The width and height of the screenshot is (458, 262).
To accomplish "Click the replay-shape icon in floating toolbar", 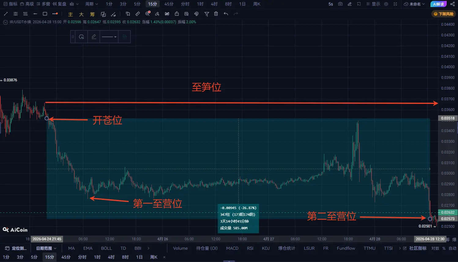I will coord(81,37).
